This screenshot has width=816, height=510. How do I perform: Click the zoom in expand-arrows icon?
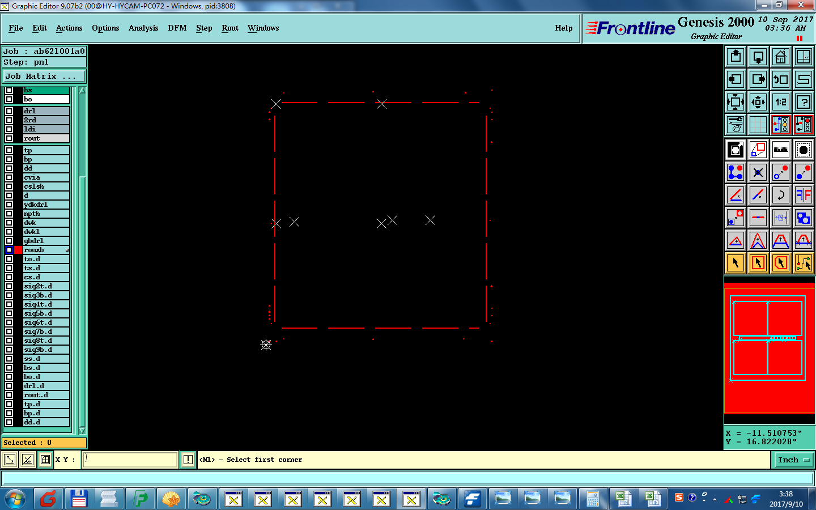tap(736, 102)
